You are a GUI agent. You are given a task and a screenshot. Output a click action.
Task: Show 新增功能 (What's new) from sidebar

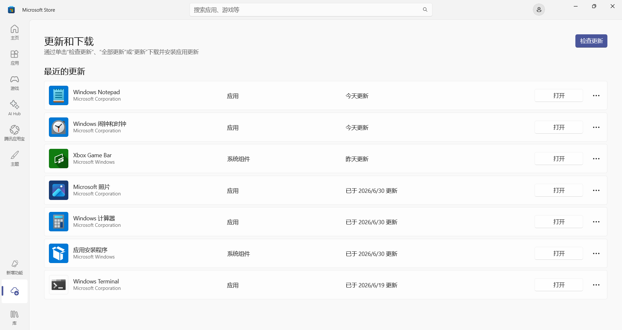click(15, 267)
